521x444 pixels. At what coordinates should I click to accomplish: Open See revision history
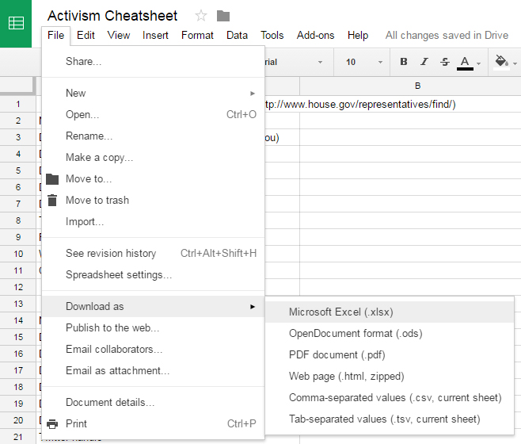111,253
